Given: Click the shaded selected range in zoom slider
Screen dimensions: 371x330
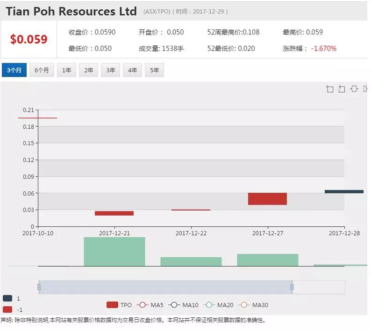Looking at the screenshot, I should pos(165,287).
